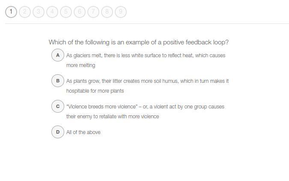The height and width of the screenshot is (181, 289).
Task: Open question 8 step circle
Action: click(x=107, y=12)
